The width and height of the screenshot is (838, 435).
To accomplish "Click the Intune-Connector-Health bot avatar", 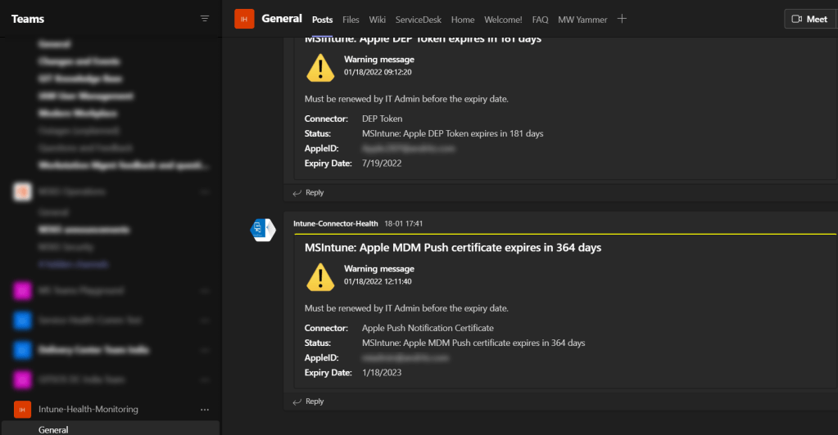I will click(263, 230).
